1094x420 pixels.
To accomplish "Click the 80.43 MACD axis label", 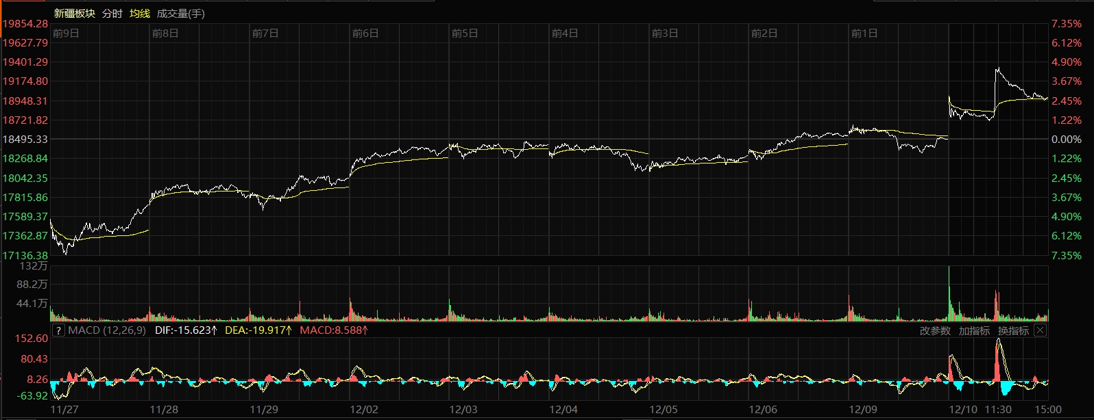I will [34, 359].
